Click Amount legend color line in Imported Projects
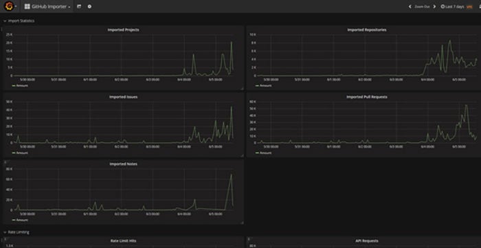The width and height of the screenshot is (481, 248). click(x=14, y=86)
